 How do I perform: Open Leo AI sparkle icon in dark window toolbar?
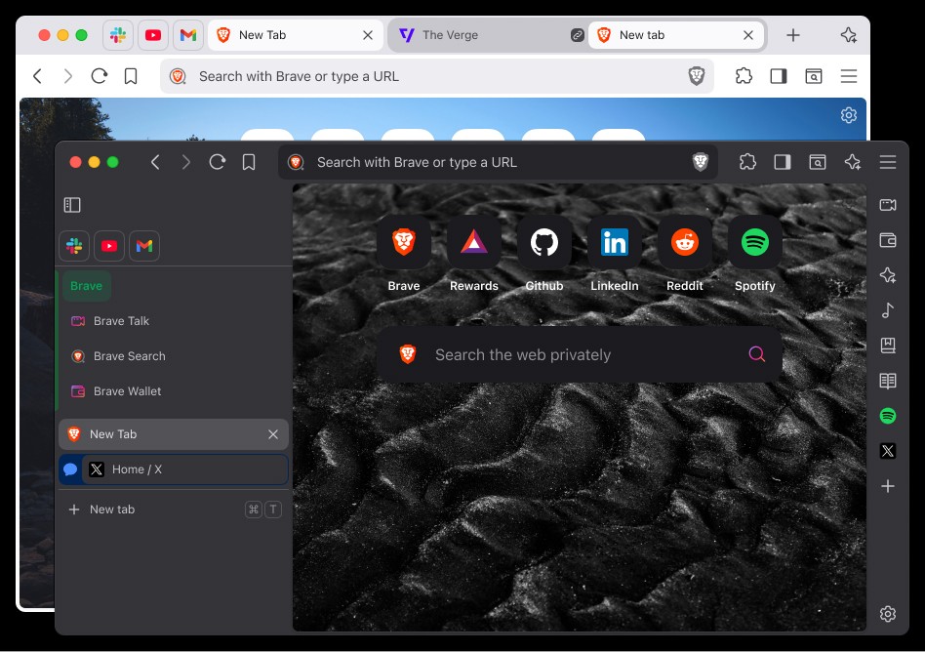(x=853, y=162)
